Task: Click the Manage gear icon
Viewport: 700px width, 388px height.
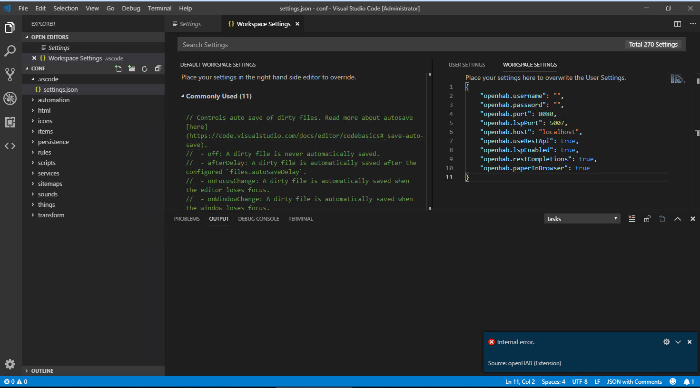Action: (x=10, y=364)
